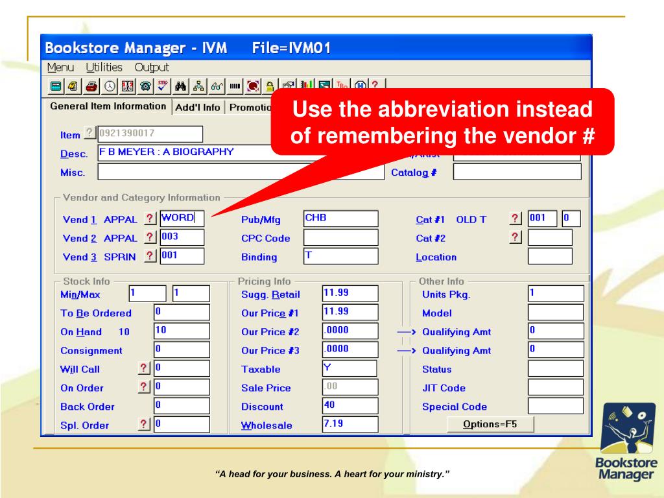Open Cat #2 lookup question mark
The width and height of the screenshot is (664, 498).
(515, 237)
